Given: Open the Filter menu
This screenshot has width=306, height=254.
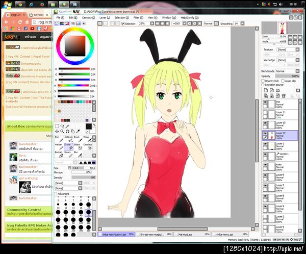Looking at the screenshot, I should tap(138, 17).
